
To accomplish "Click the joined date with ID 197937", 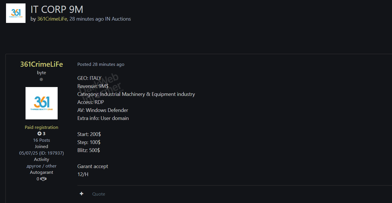I will (42, 153).
